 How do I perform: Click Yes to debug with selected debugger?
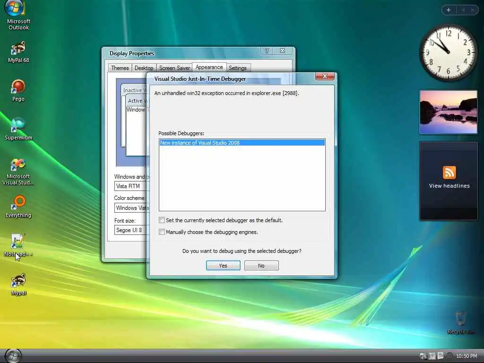click(223, 266)
